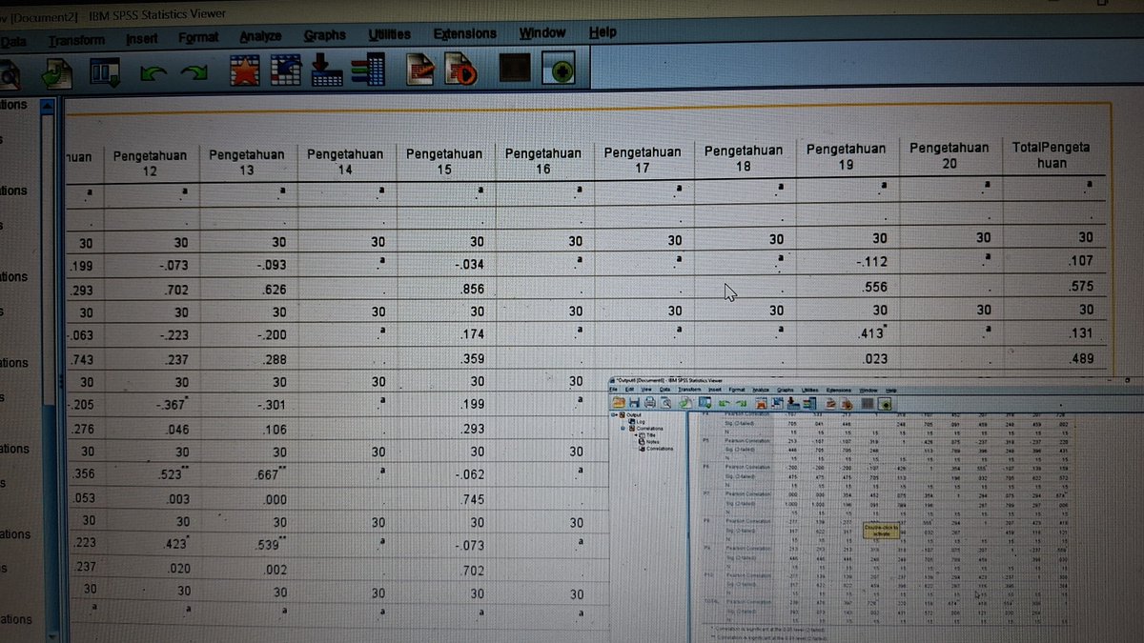Click the Go to Variable icon with down arrow
Screen dimensions: 1144x643
pyautogui.click(x=327, y=71)
